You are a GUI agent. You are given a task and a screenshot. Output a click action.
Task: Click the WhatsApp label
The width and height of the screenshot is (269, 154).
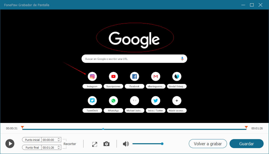point(113,111)
